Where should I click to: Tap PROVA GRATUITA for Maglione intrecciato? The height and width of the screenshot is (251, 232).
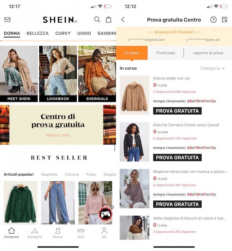177,204
